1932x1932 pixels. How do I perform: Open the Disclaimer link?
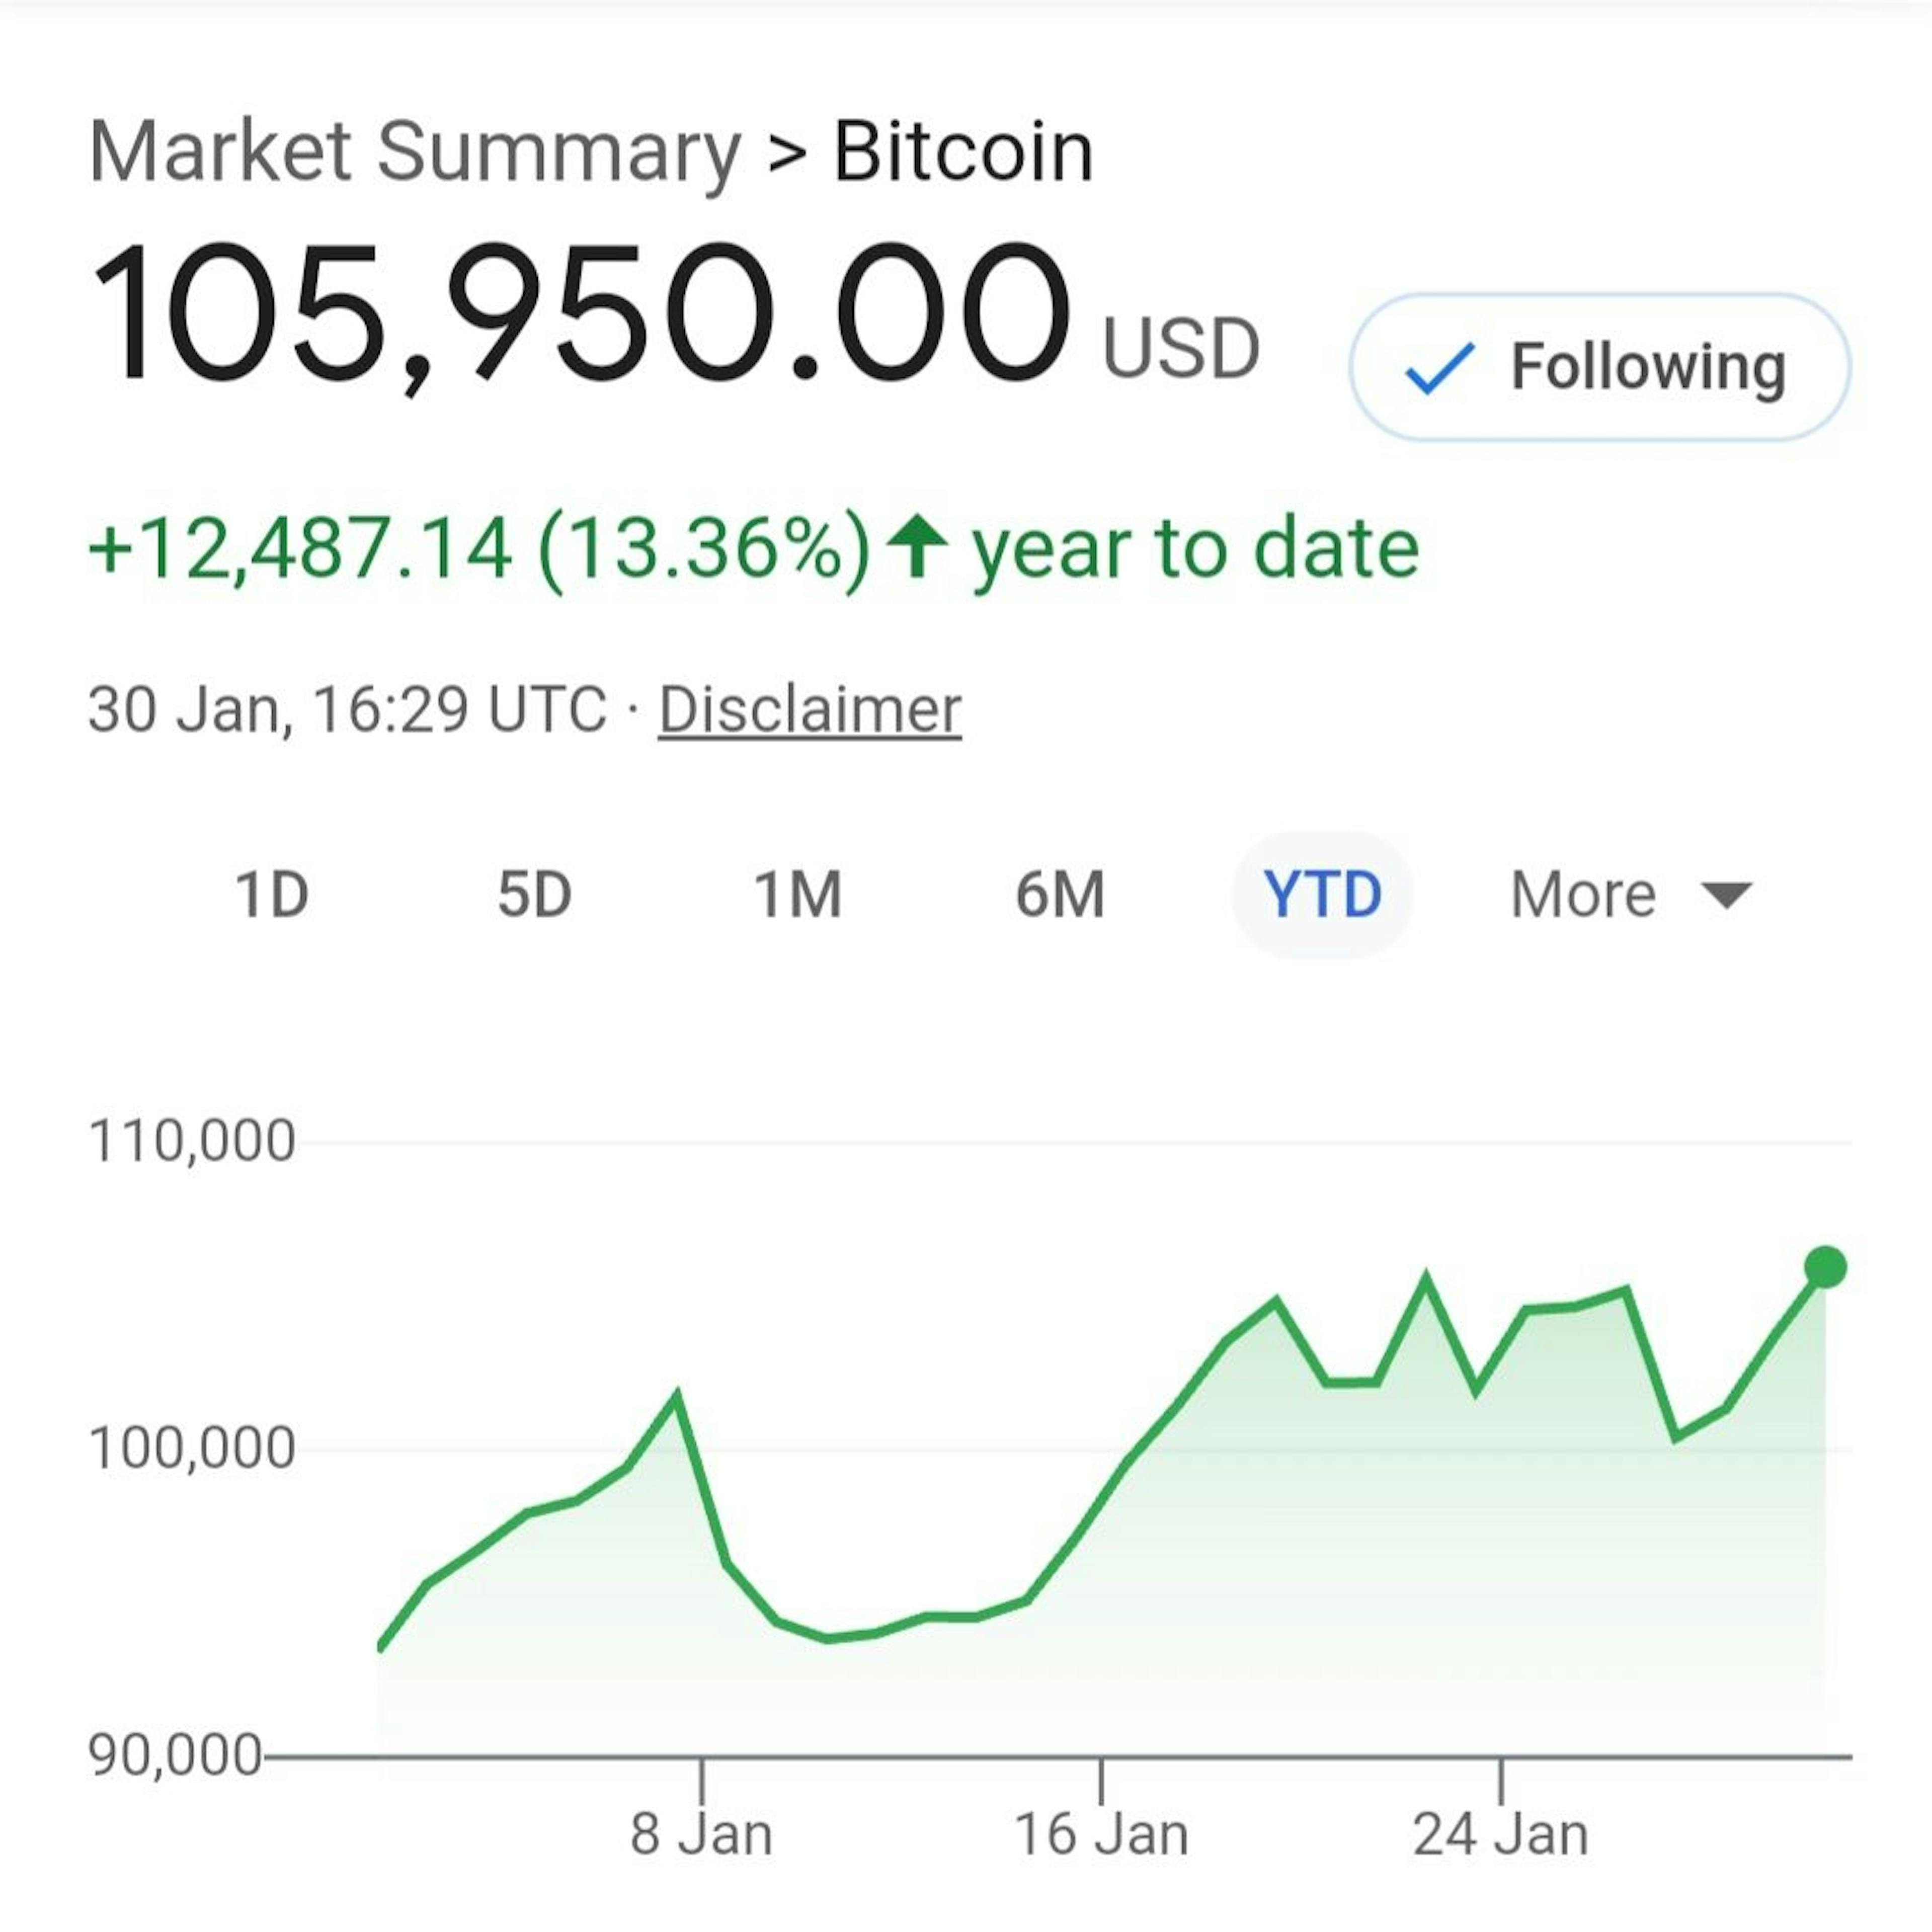click(809, 710)
